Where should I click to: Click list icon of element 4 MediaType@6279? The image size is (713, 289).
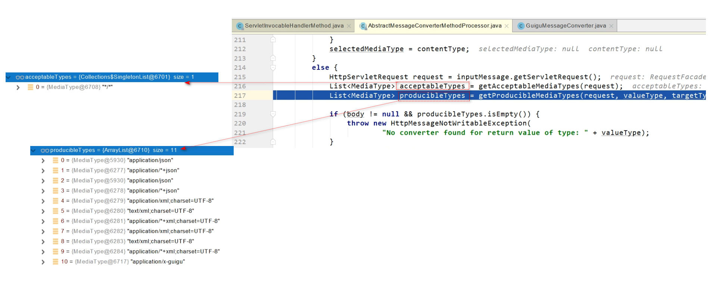coord(56,201)
